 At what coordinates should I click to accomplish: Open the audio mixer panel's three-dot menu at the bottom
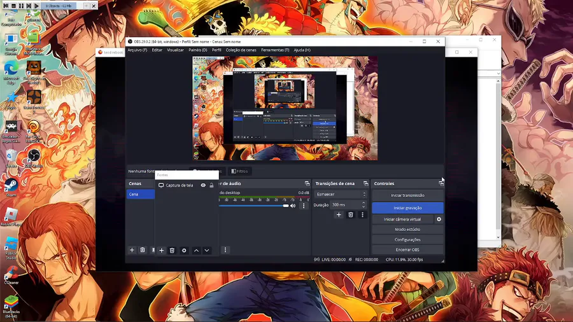click(x=225, y=250)
